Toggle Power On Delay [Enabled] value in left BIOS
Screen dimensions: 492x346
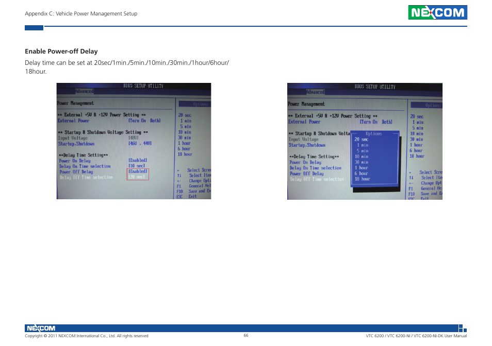click(x=138, y=160)
